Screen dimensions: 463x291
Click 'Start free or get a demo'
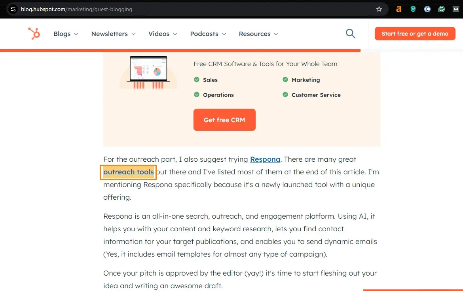[415, 34]
